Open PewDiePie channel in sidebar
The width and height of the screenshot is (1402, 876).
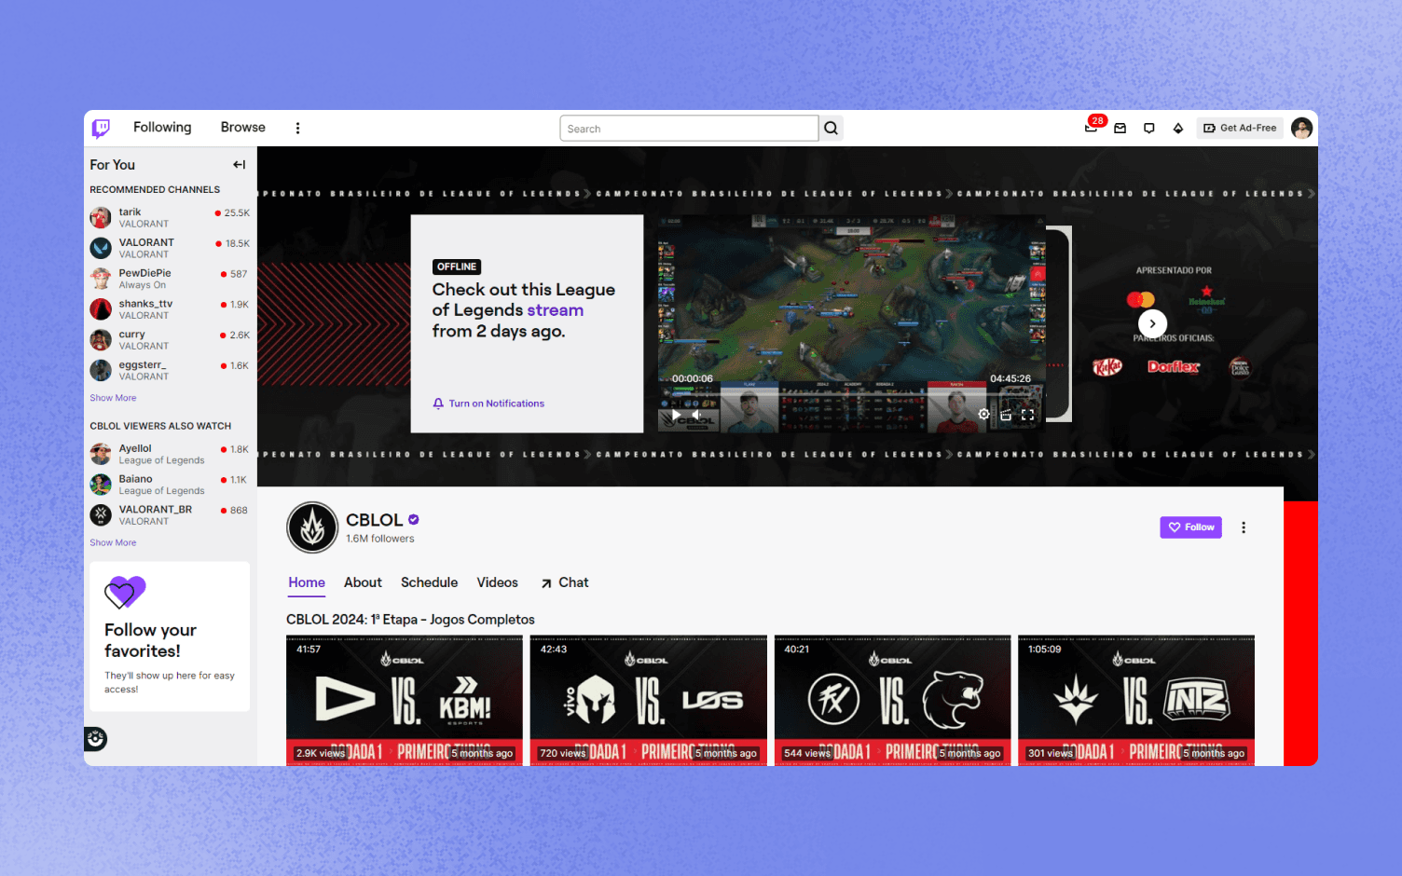pos(170,279)
